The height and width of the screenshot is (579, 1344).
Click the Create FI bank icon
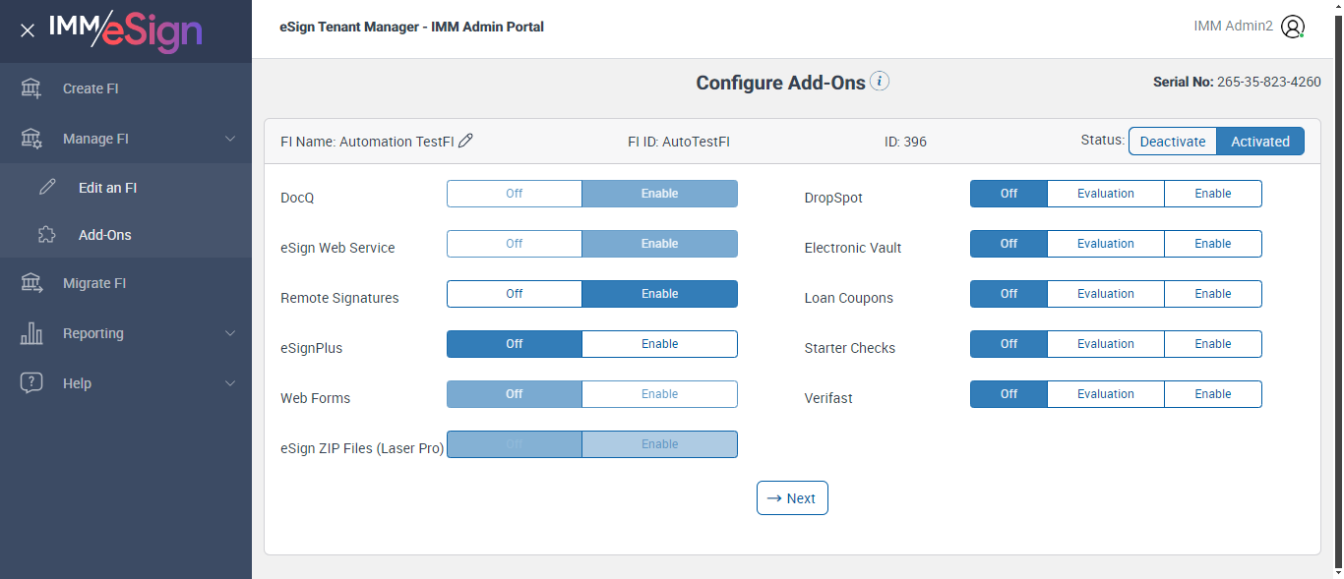tap(31, 88)
